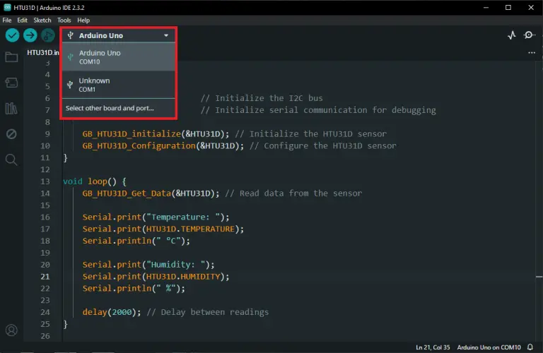Click the editor vertical scrollbar
Screen dimensions: 543x353
click(539, 201)
